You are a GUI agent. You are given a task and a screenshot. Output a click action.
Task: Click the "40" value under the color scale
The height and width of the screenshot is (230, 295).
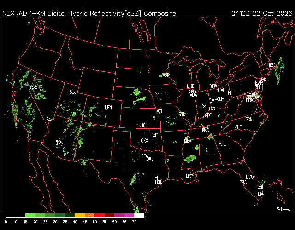[x=75, y=222]
